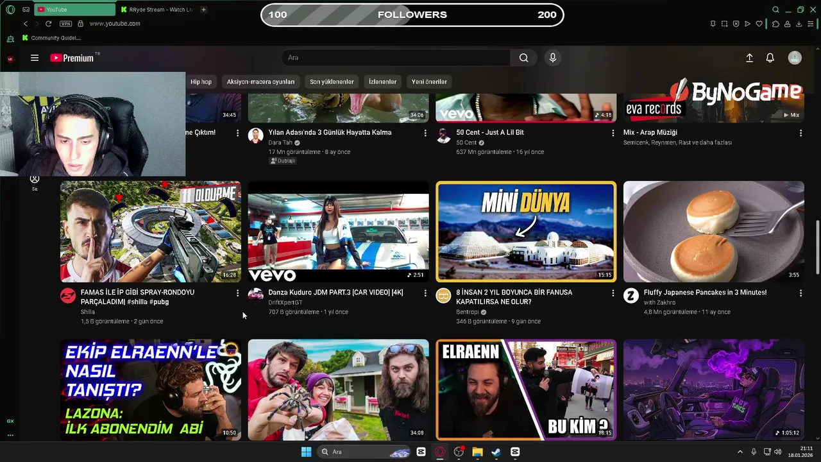Image resolution: width=821 pixels, height=462 pixels.
Task: Add page to bookmarks with heart icon
Action: coord(759,24)
